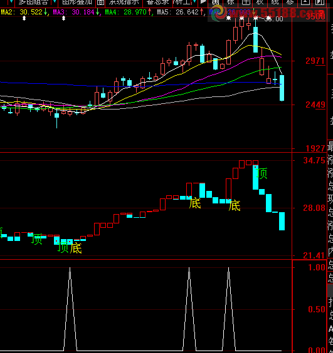Click the small 画 icon beside 图形叠加
Image resolution: width=333 pixels, height=353 pixels.
(x=100, y=3)
